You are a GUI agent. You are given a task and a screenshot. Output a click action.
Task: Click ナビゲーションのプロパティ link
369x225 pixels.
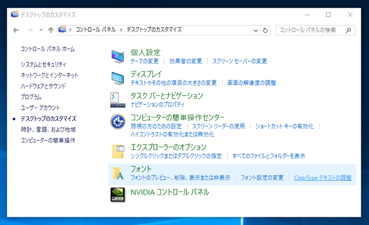tap(158, 104)
